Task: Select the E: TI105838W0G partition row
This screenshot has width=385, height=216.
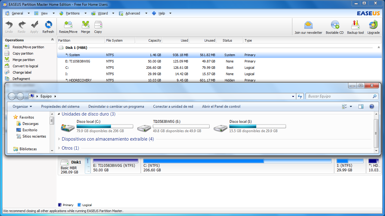Action: coord(219,61)
